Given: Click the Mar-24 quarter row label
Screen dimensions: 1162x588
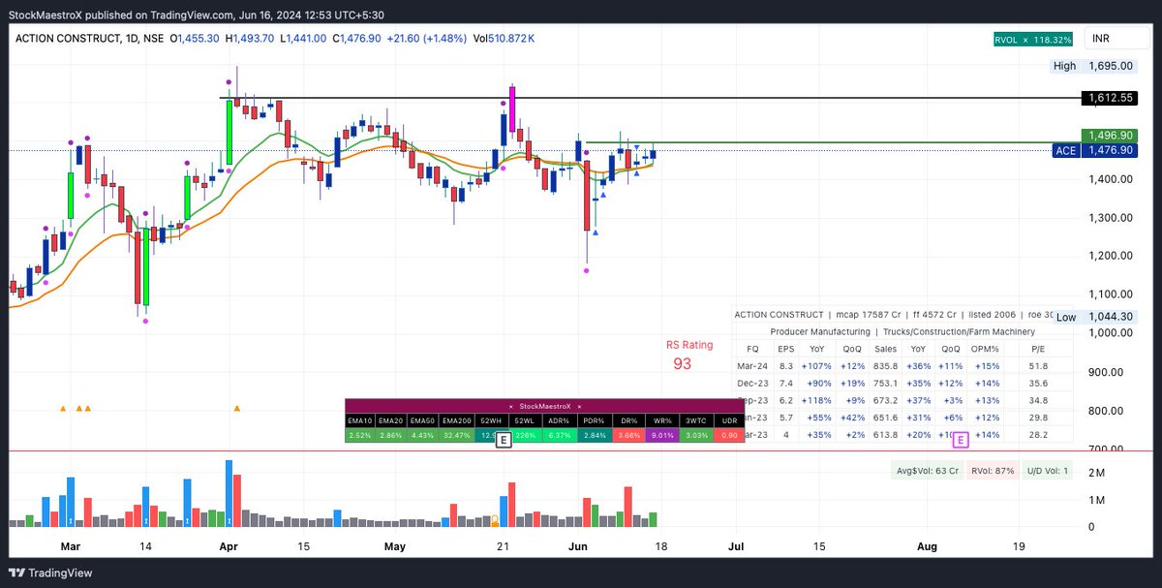Looking at the screenshot, I should pos(753,365).
